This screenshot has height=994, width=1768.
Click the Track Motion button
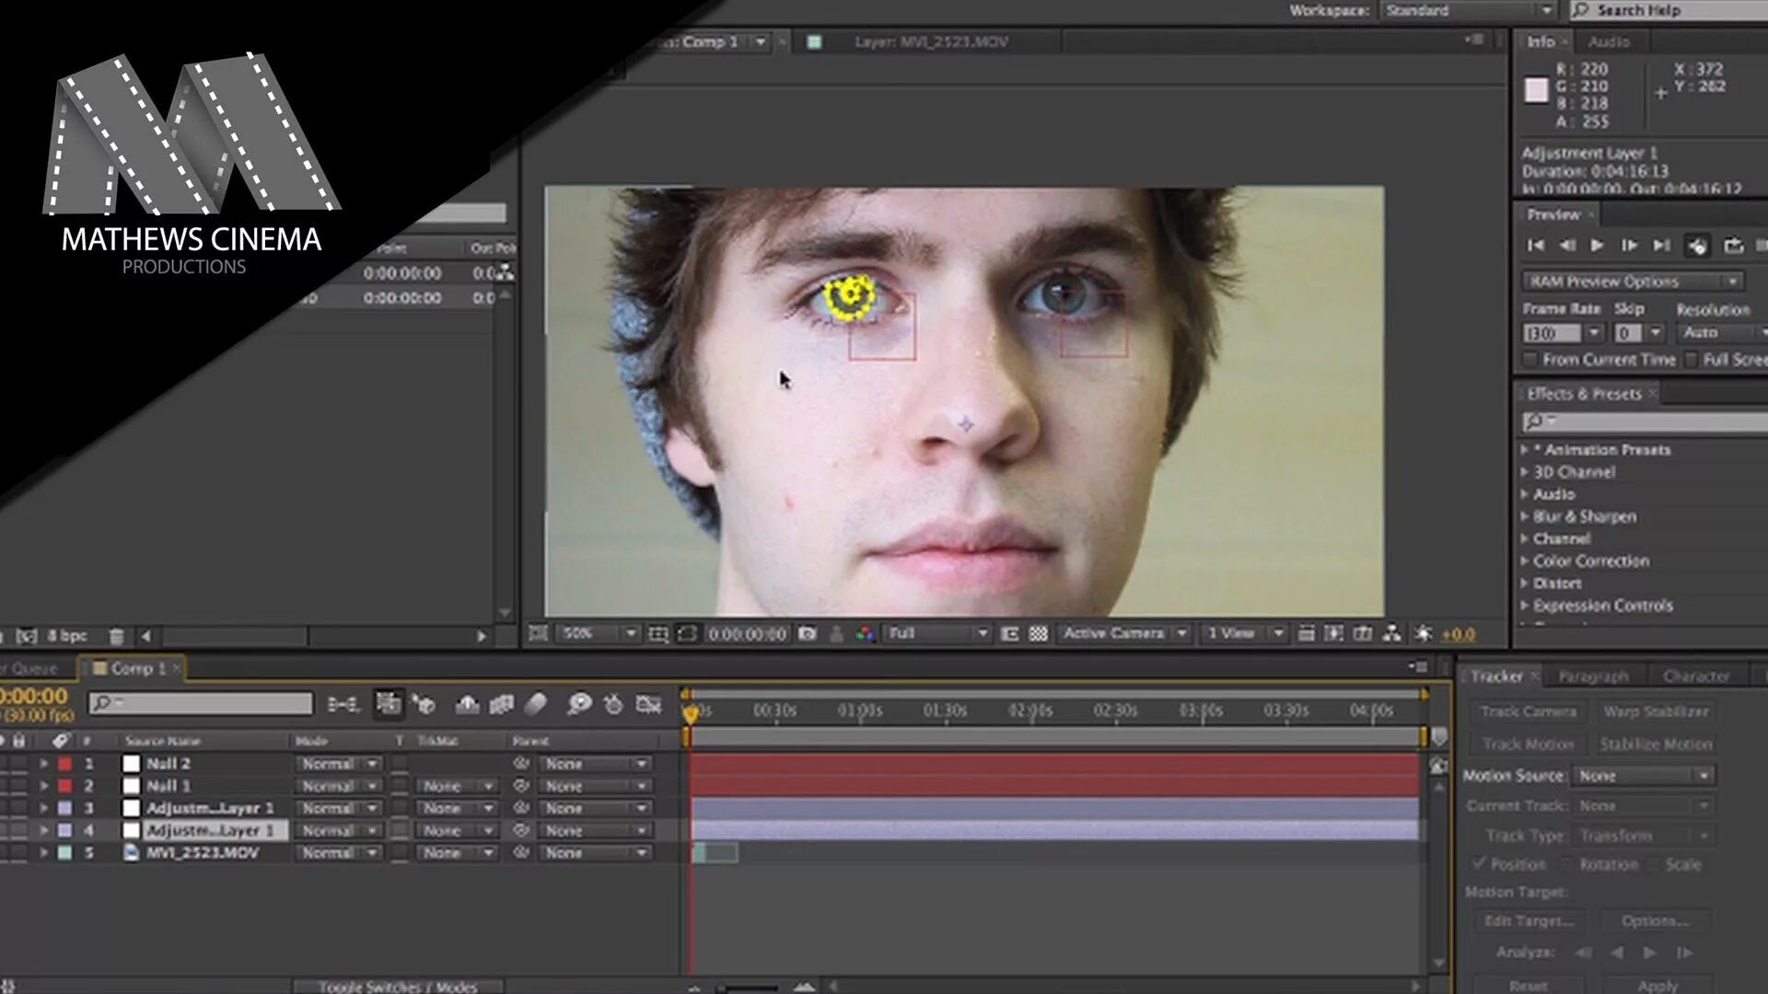click(1528, 744)
